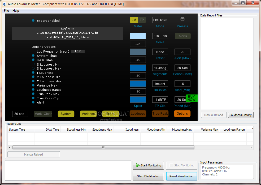The image size is (261, 185).
Task: Click the Clear button
Action: (x=47, y=114)
